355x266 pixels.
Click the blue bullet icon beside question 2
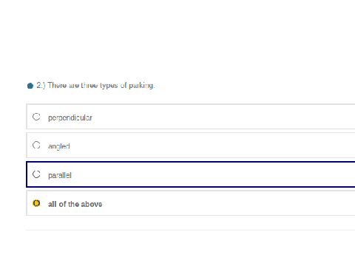click(30, 86)
